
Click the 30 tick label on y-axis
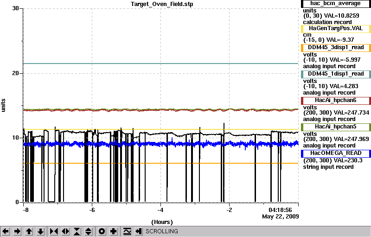click(x=15, y=8)
